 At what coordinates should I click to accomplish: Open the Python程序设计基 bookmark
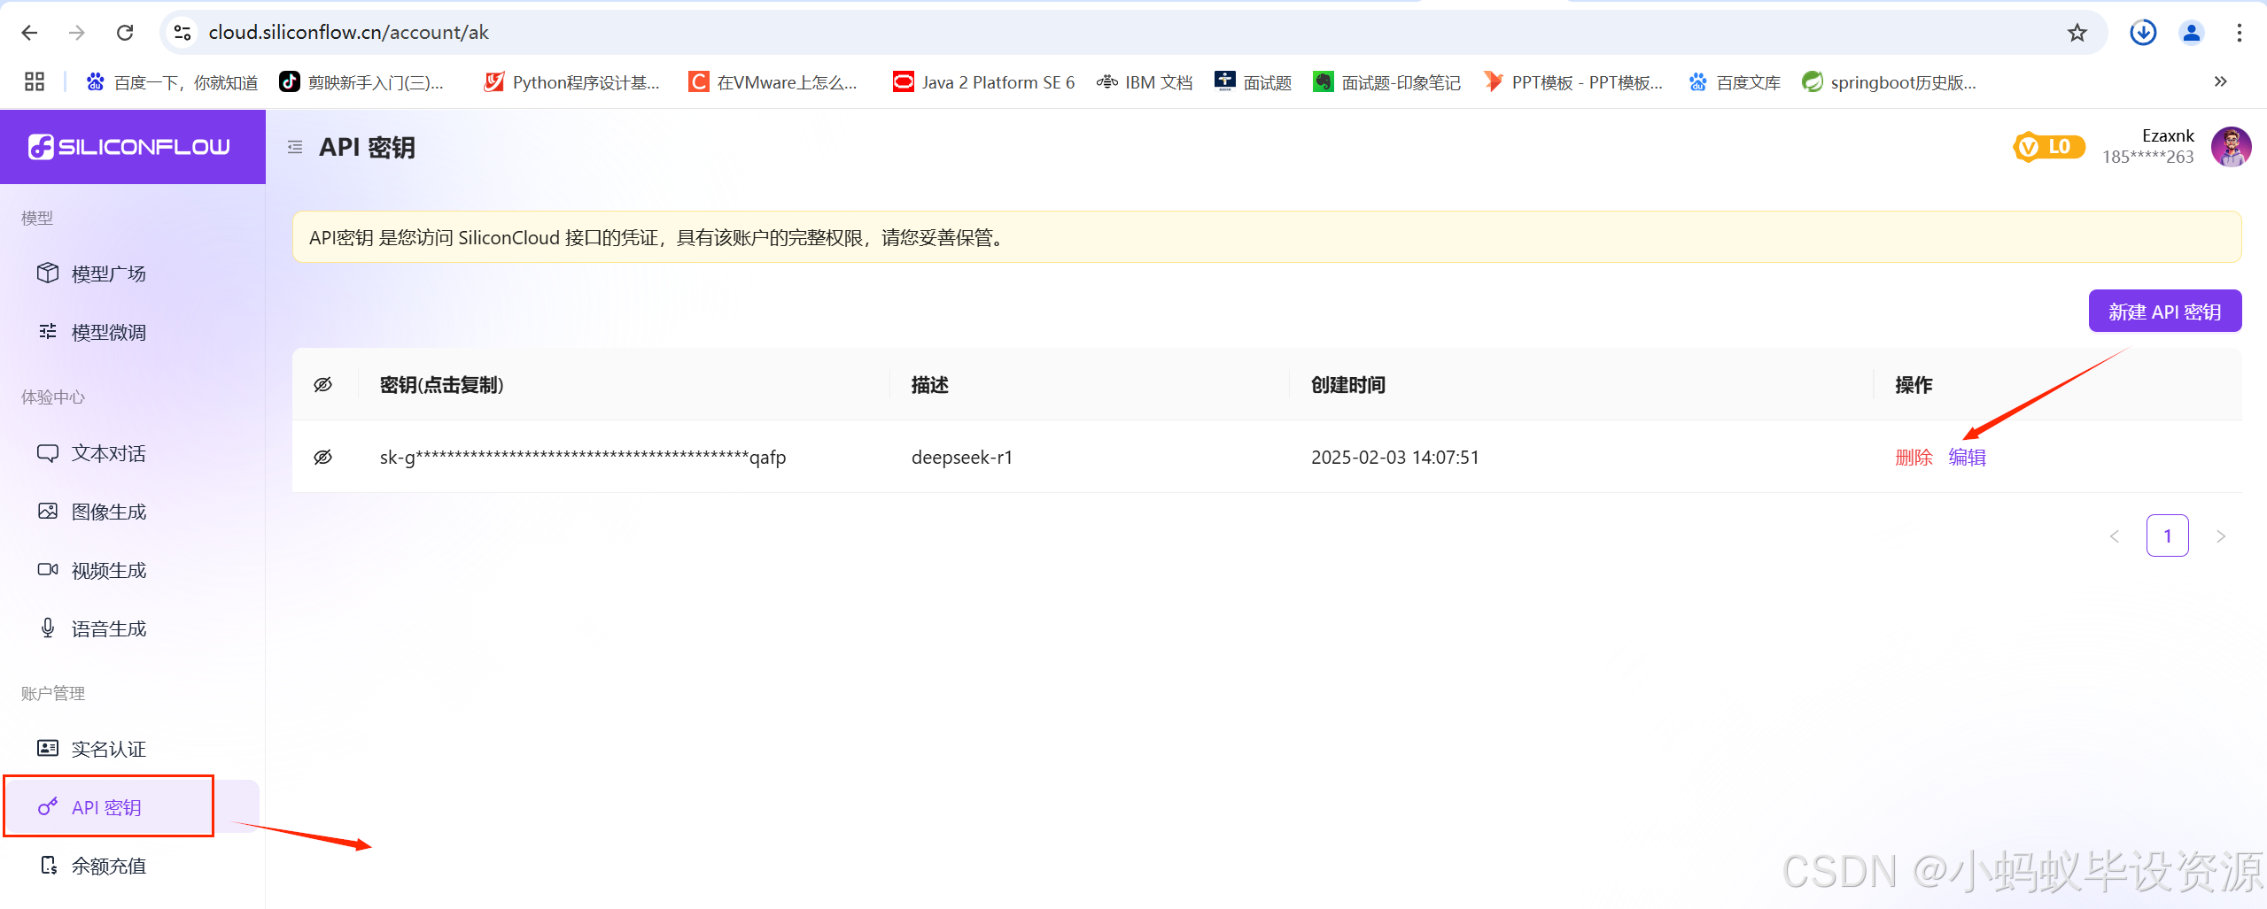click(x=572, y=82)
